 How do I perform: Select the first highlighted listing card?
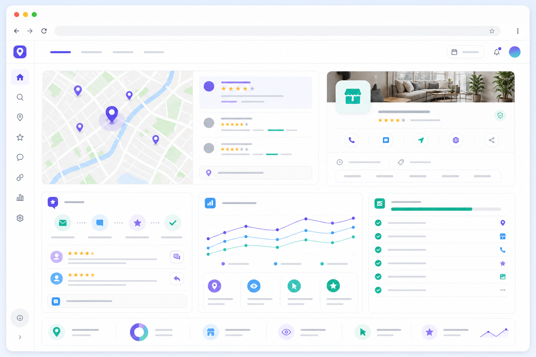(255, 93)
